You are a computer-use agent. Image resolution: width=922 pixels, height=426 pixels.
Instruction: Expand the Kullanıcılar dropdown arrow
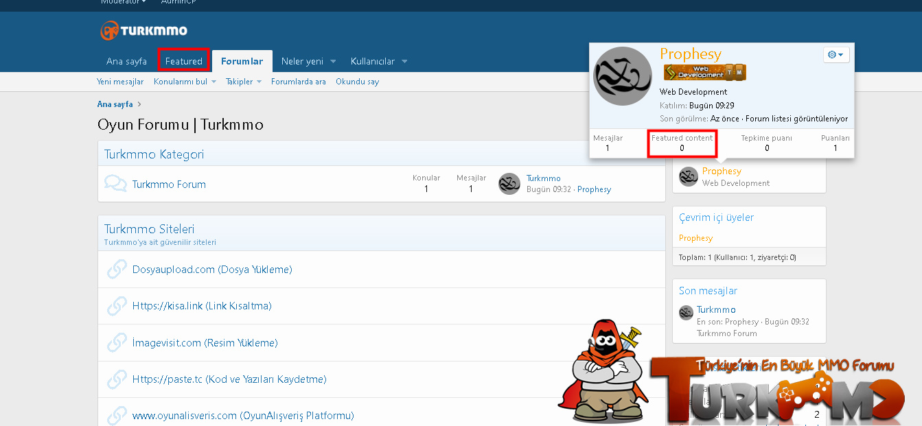pos(404,62)
